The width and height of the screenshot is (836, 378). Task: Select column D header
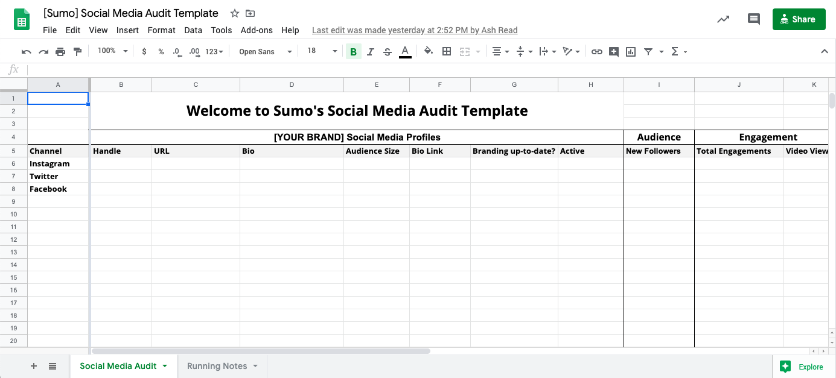pyautogui.click(x=292, y=85)
